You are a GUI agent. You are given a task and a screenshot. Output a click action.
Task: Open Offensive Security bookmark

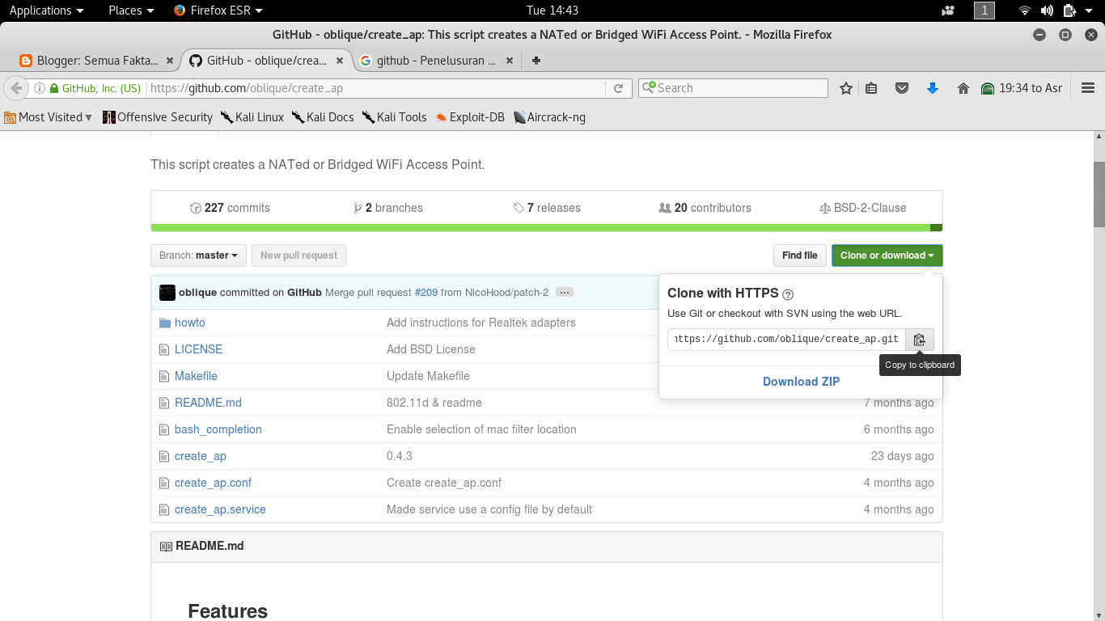click(158, 117)
